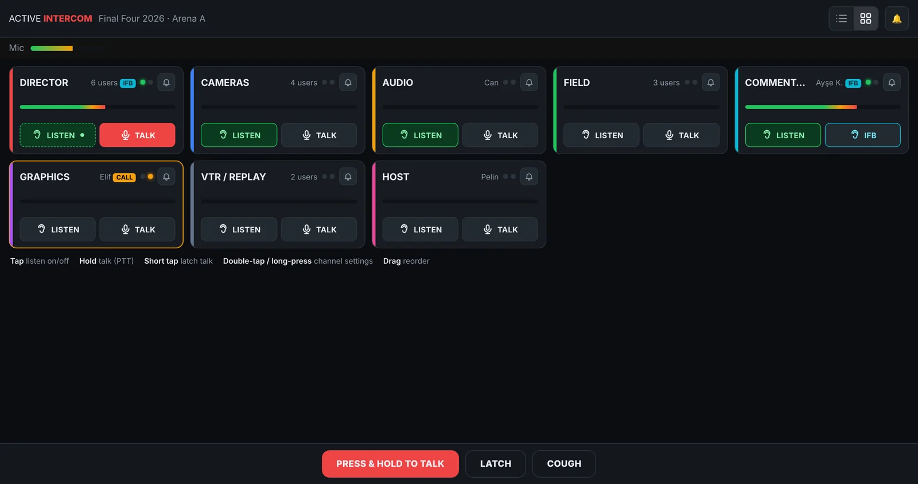Tap the bell icon on GRAPHICS channel
The height and width of the screenshot is (484, 918).
pyautogui.click(x=166, y=177)
